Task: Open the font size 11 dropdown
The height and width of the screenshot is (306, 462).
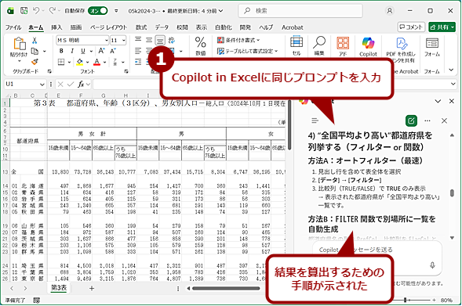Action: click(x=124, y=40)
